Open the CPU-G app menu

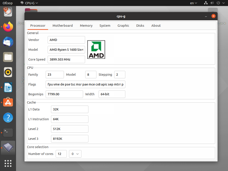point(29,3)
